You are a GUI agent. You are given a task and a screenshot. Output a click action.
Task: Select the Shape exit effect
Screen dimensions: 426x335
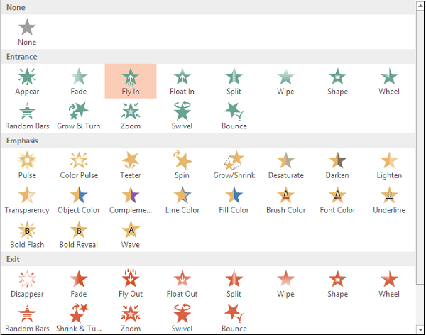point(337,284)
